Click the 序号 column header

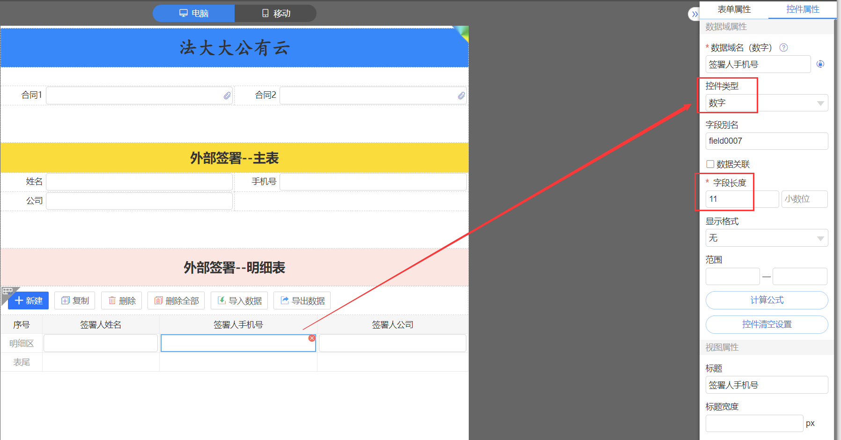point(22,324)
